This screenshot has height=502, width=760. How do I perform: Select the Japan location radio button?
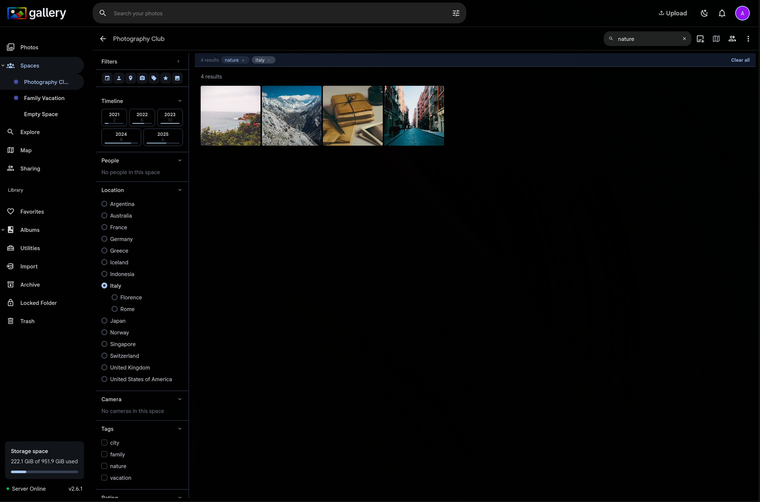pos(104,321)
